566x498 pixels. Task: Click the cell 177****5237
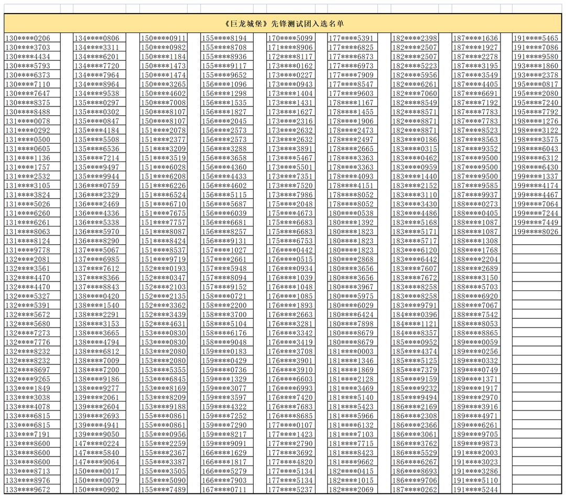[290, 490]
